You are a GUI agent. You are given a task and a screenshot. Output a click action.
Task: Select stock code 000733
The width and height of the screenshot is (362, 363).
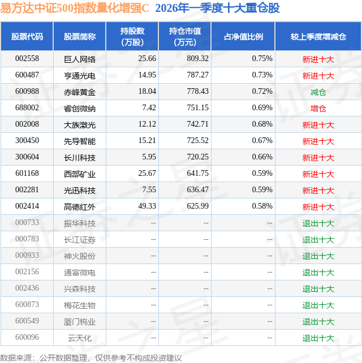[x=27, y=222]
